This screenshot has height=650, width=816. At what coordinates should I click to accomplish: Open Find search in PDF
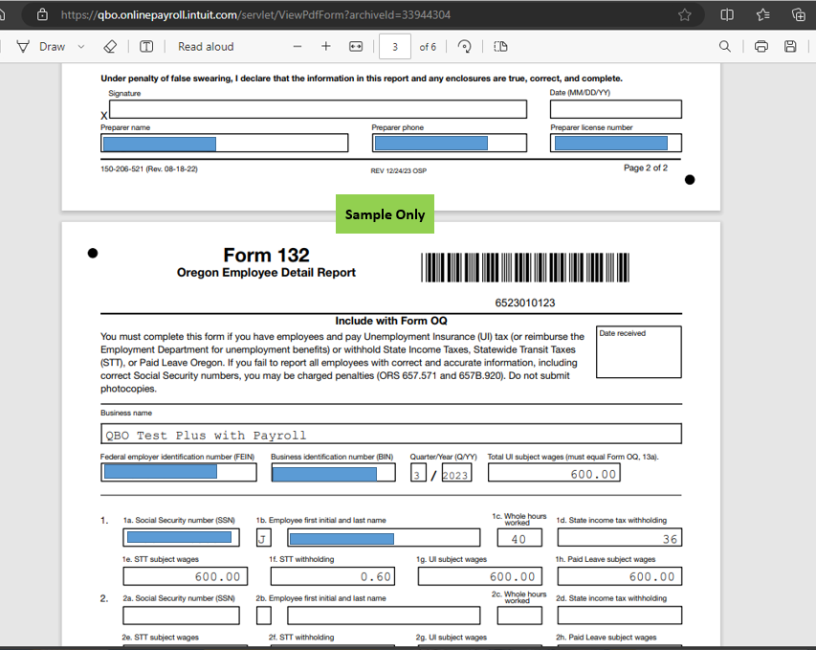click(x=724, y=46)
